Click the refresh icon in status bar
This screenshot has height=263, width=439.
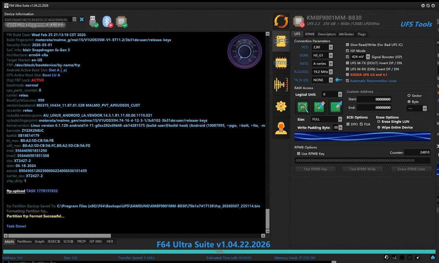(387, 258)
